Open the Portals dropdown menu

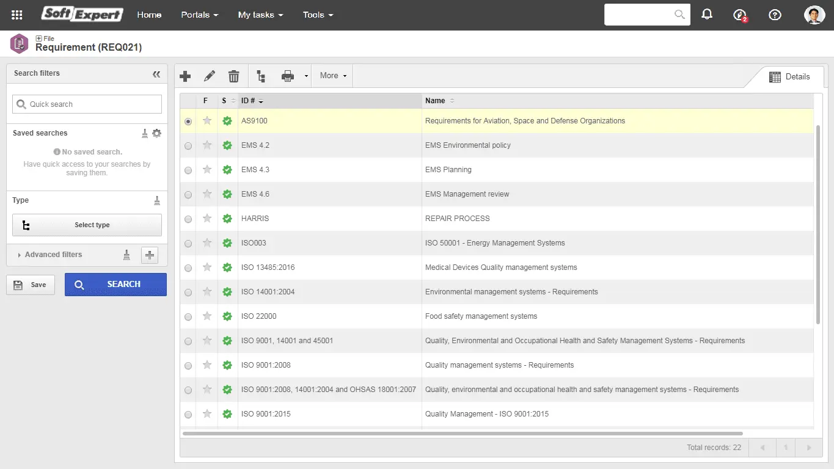pyautogui.click(x=199, y=15)
